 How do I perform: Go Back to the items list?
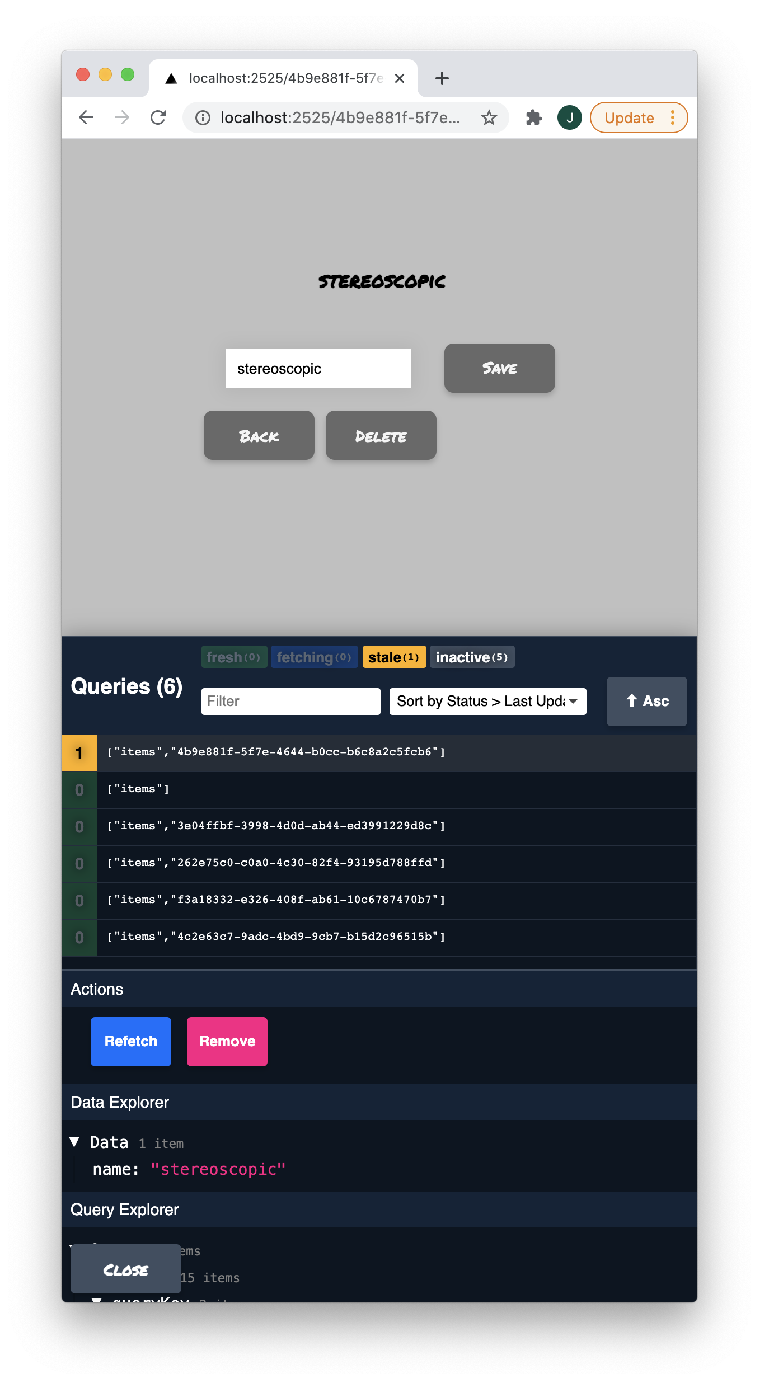coord(259,435)
